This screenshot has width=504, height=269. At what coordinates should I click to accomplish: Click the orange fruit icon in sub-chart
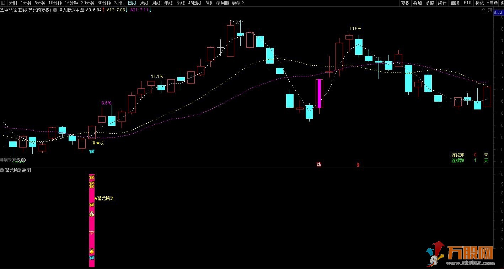tap(92, 252)
